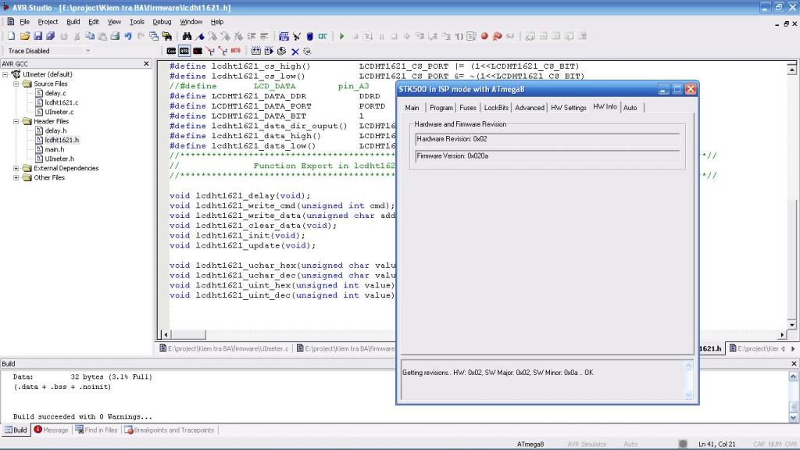
Task: Select the Breakpoints and Tracepoints tab
Action: click(173, 430)
